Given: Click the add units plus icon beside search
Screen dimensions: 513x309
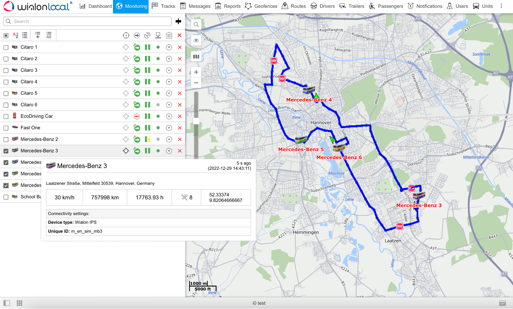Looking at the screenshot, I should pyautogui.click(x=178, y=21).
